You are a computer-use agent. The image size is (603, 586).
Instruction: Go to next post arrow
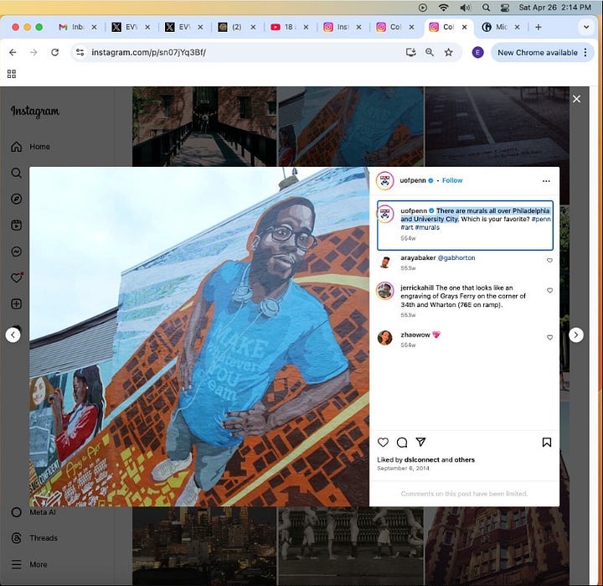click(x=575, y=335)
